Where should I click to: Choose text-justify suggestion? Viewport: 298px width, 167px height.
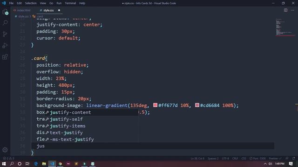92,133
